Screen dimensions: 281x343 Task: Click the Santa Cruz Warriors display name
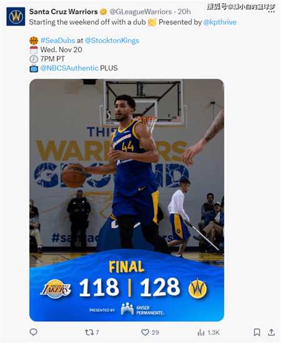click(x=64, y=12)
